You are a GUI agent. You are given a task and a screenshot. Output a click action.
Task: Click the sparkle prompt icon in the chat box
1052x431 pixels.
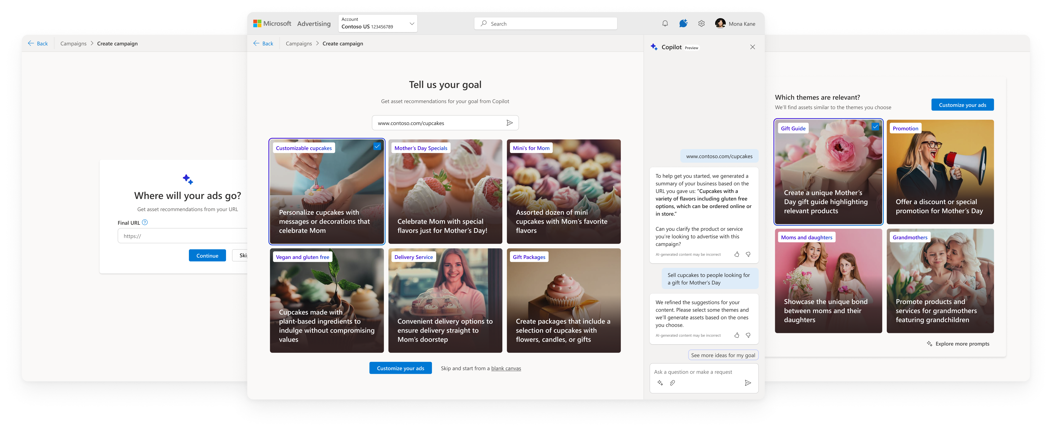[x=660, y=383]
